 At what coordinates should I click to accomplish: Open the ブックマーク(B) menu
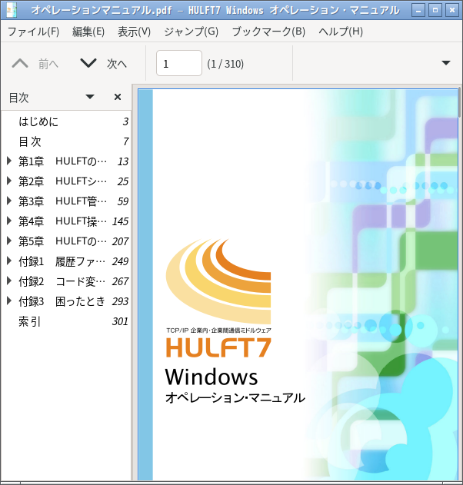(x=268, y=32)
